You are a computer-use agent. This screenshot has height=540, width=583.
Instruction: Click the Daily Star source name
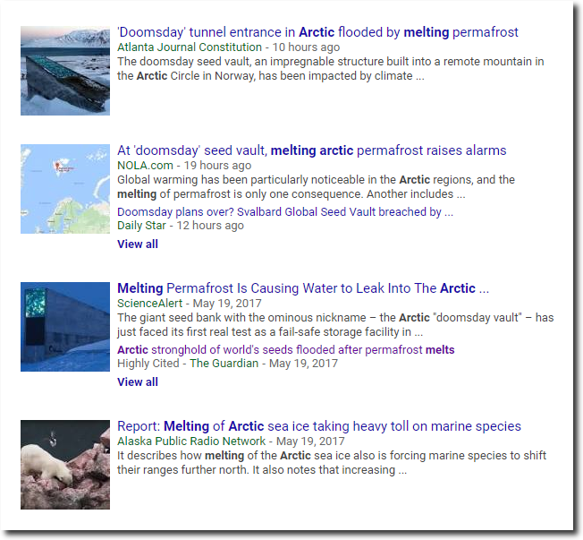pos(141,226)
